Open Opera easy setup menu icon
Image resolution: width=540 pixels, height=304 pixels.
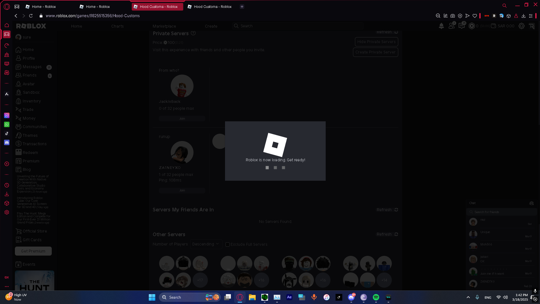(530, 16)
